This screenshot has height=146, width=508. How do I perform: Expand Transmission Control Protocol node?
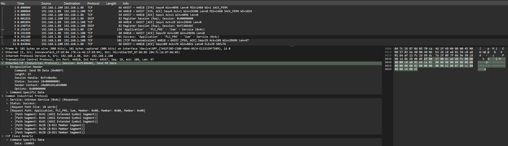[x=2, y=60]
